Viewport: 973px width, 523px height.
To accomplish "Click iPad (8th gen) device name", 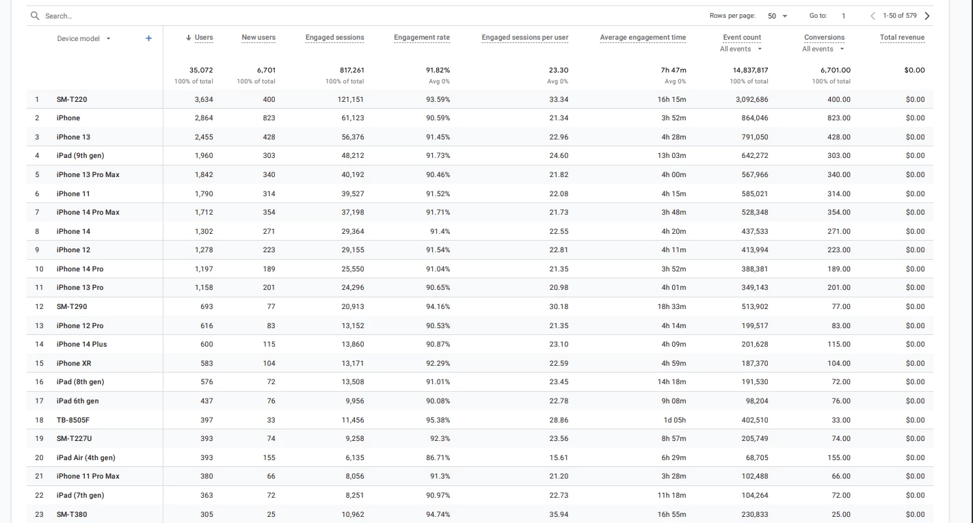I will (80, 382).
